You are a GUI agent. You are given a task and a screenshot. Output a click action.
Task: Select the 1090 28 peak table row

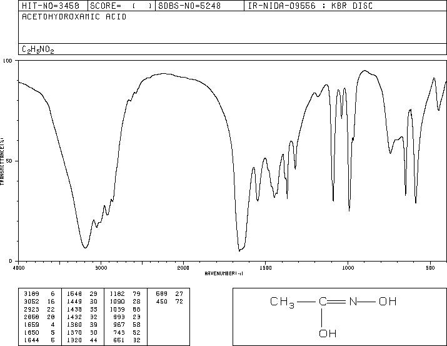click(125, 302)
